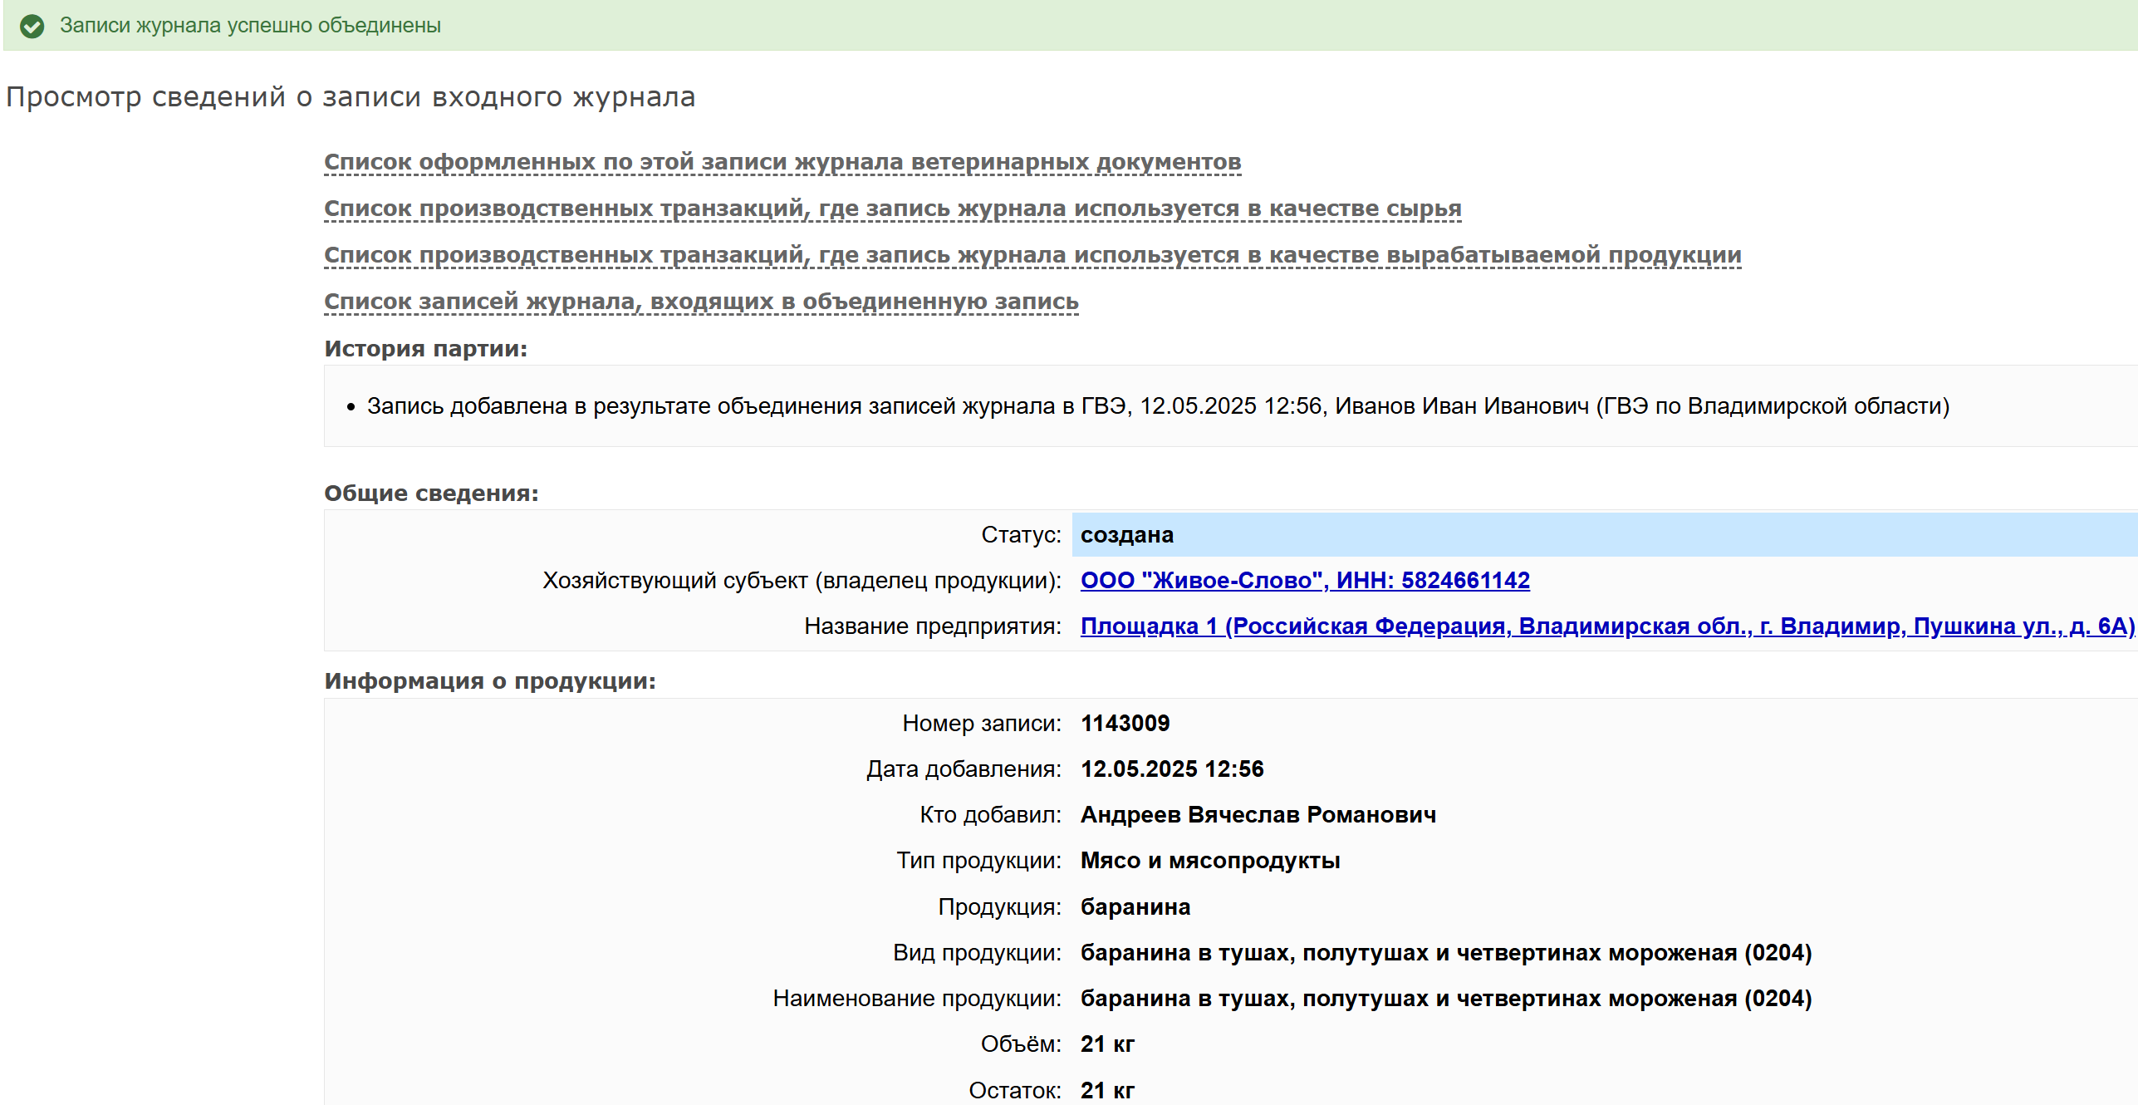Viewport: 2138px width, 1105px height.
Task: Click the page heading about journal record
Action: click(350, 97)
